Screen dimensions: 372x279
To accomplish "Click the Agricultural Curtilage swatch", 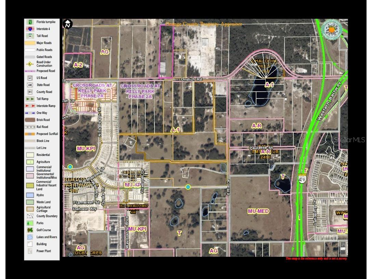I will coord(30,209).
